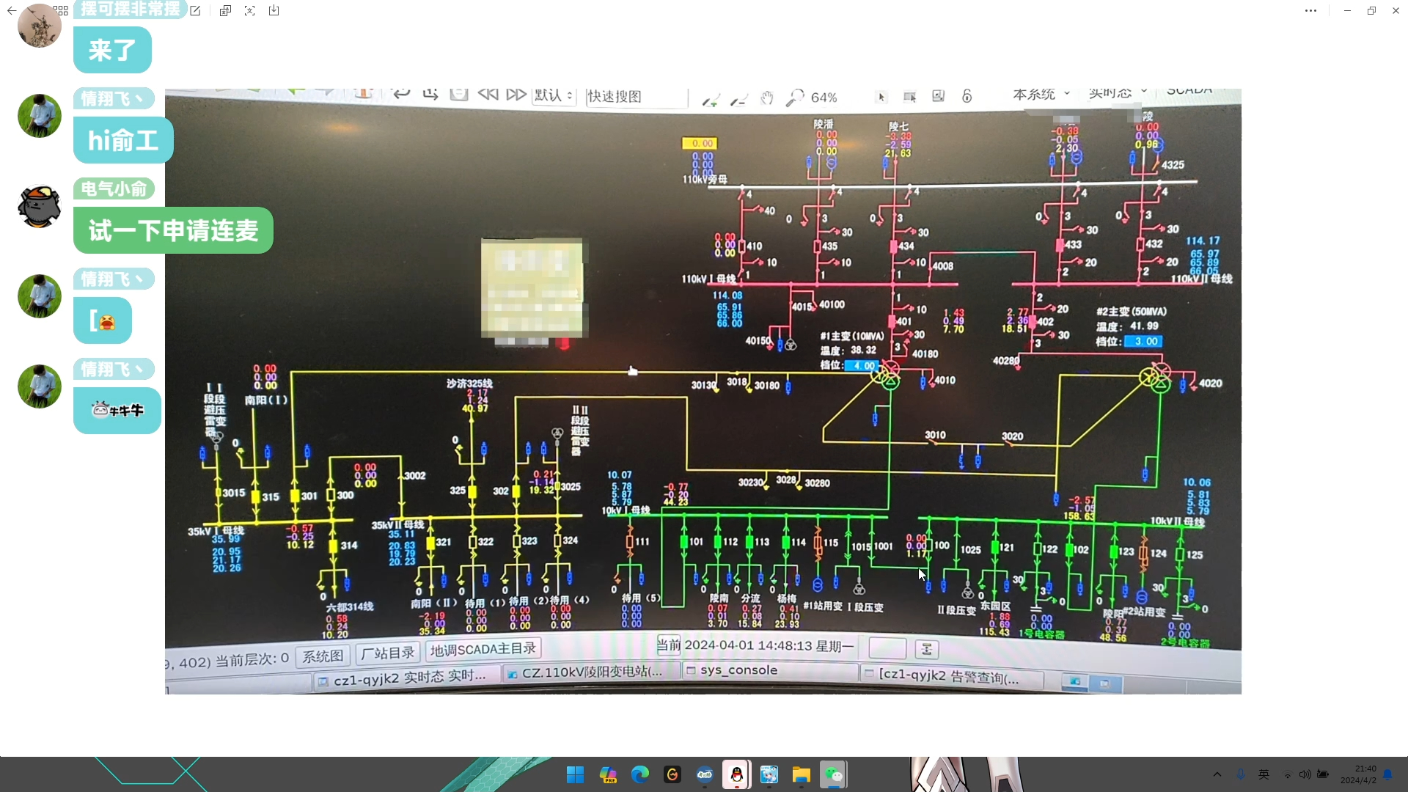Show hidden tray icons chevron

tap(1217, 774)
